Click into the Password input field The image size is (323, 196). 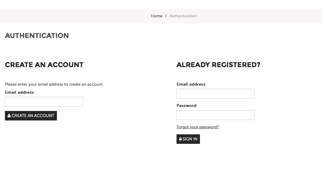(x=216, y=115)
